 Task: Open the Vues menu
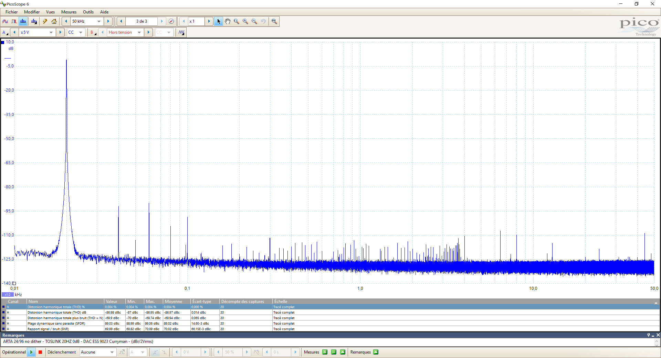tap(51, 12)
